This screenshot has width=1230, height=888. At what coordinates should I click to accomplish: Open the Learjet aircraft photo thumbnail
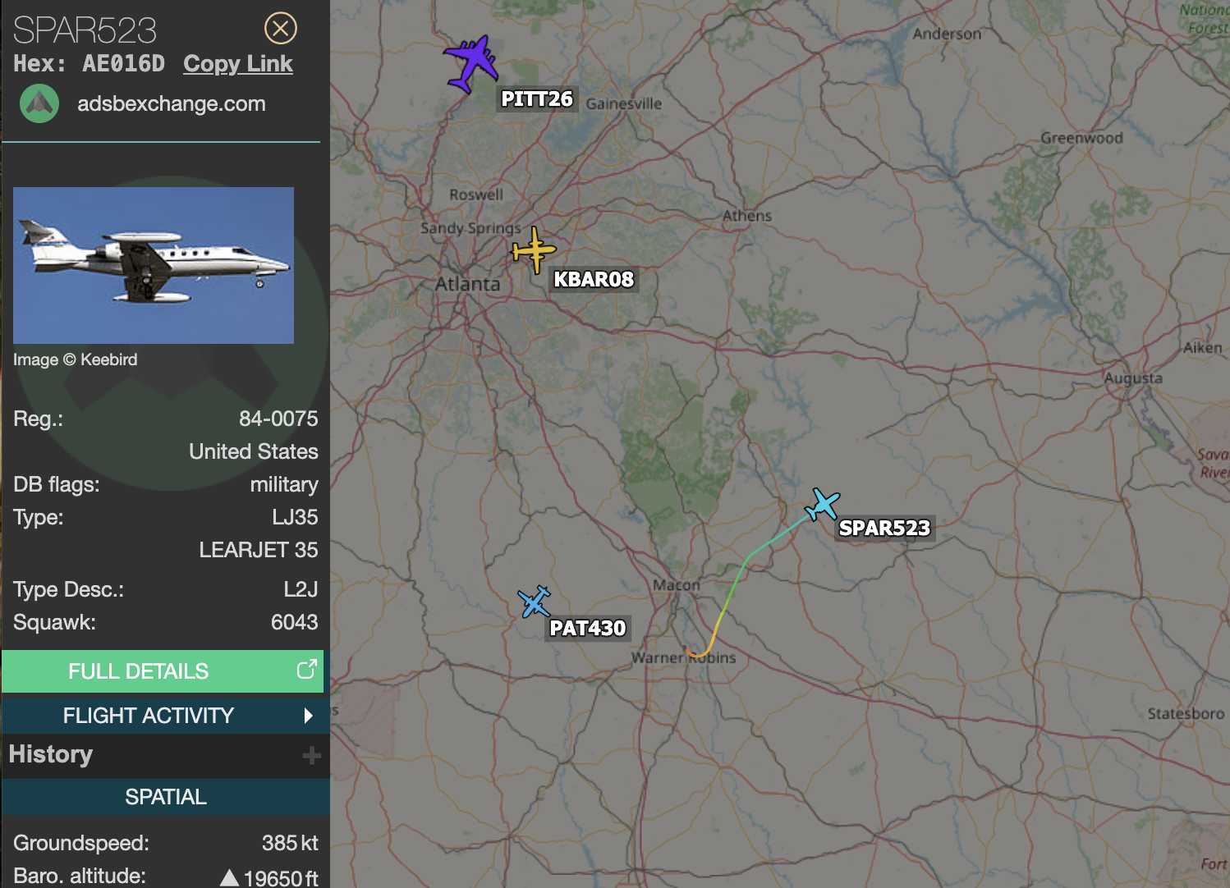coord(154,265)
